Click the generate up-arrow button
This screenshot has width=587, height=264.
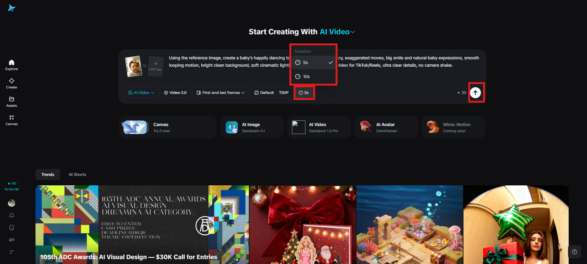475,93
